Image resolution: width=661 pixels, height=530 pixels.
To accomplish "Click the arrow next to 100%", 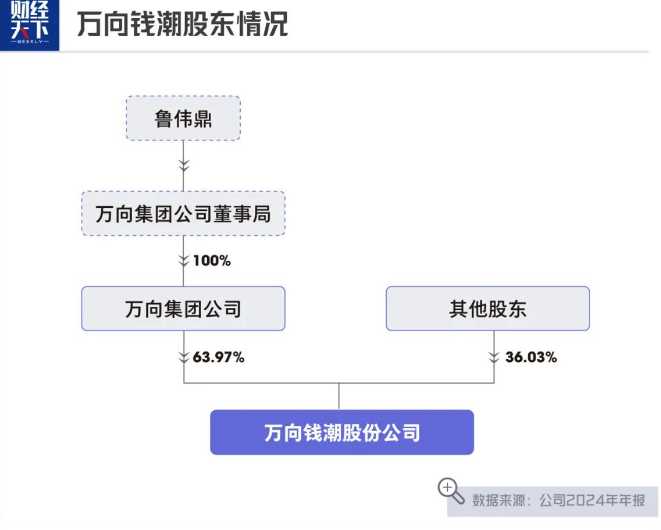I will tap(183, 260).
